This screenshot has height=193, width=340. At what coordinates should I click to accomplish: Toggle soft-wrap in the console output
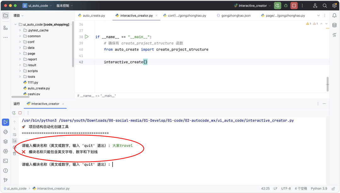tap(14, 135)
